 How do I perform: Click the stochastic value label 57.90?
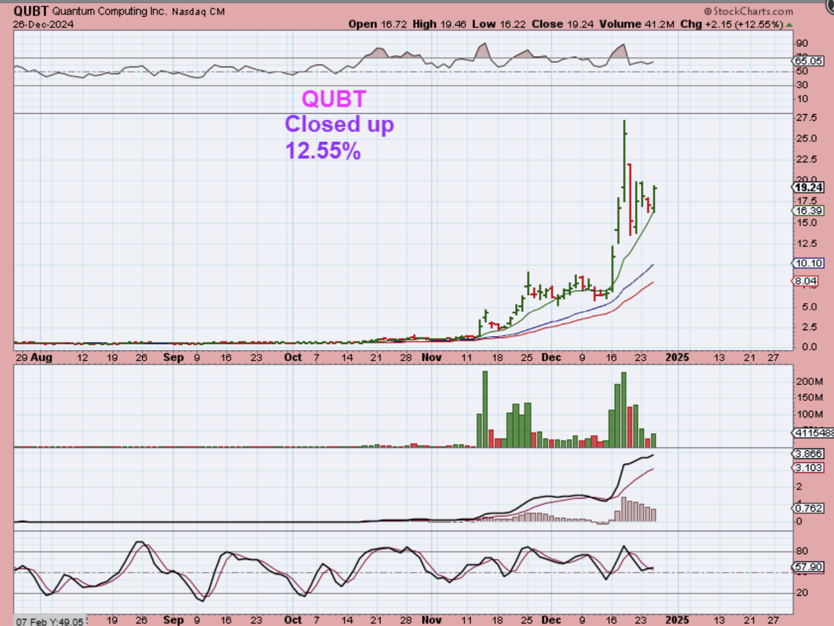[806, 567]
